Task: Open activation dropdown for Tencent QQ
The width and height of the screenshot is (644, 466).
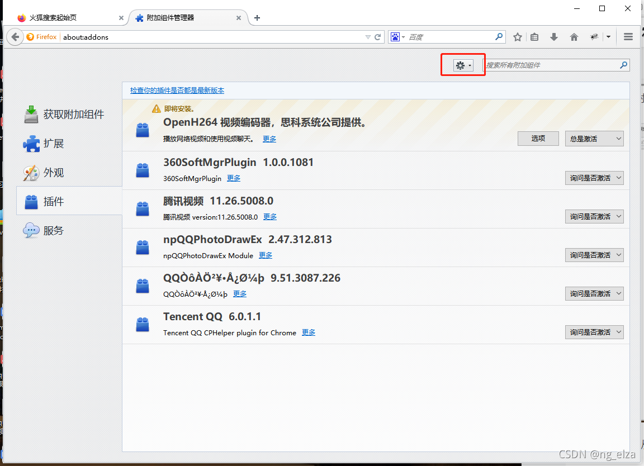Action: pos(594,332)
